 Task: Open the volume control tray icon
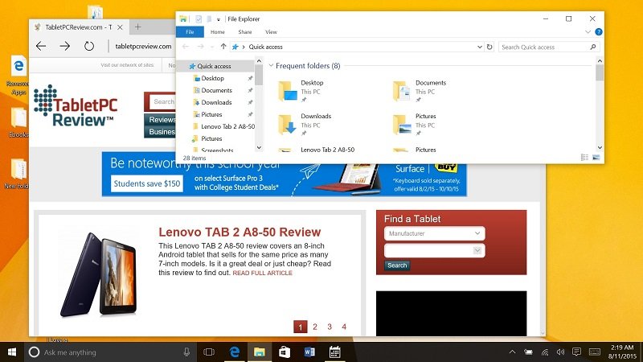(x=560, y=352)
